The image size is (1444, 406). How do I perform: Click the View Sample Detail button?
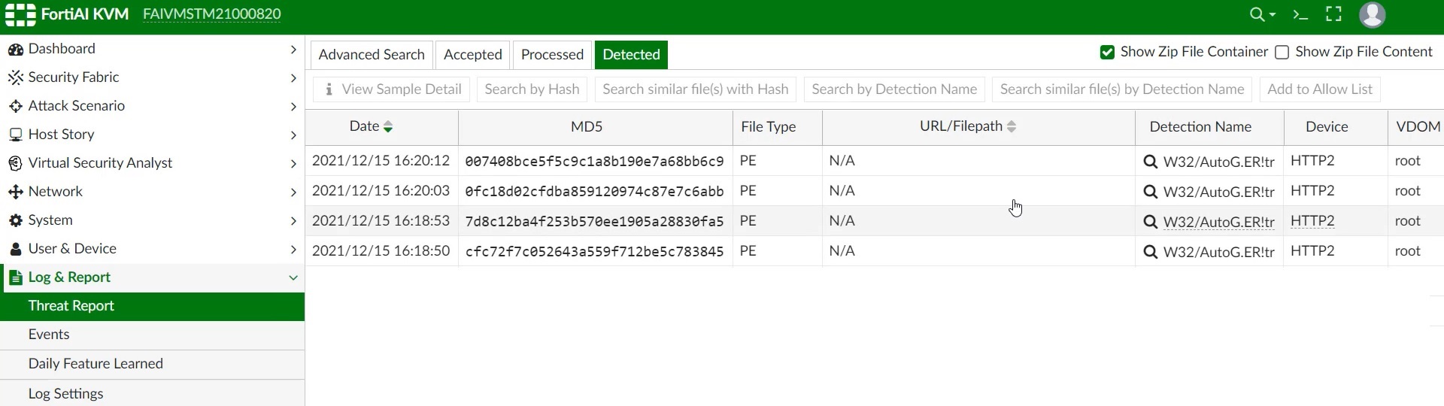(392, 89)
